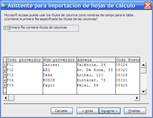Image resolution: width=153 pixels, height=118 pixels.
Task: Click row selector number 5
Action: click(x=5, y=85)
